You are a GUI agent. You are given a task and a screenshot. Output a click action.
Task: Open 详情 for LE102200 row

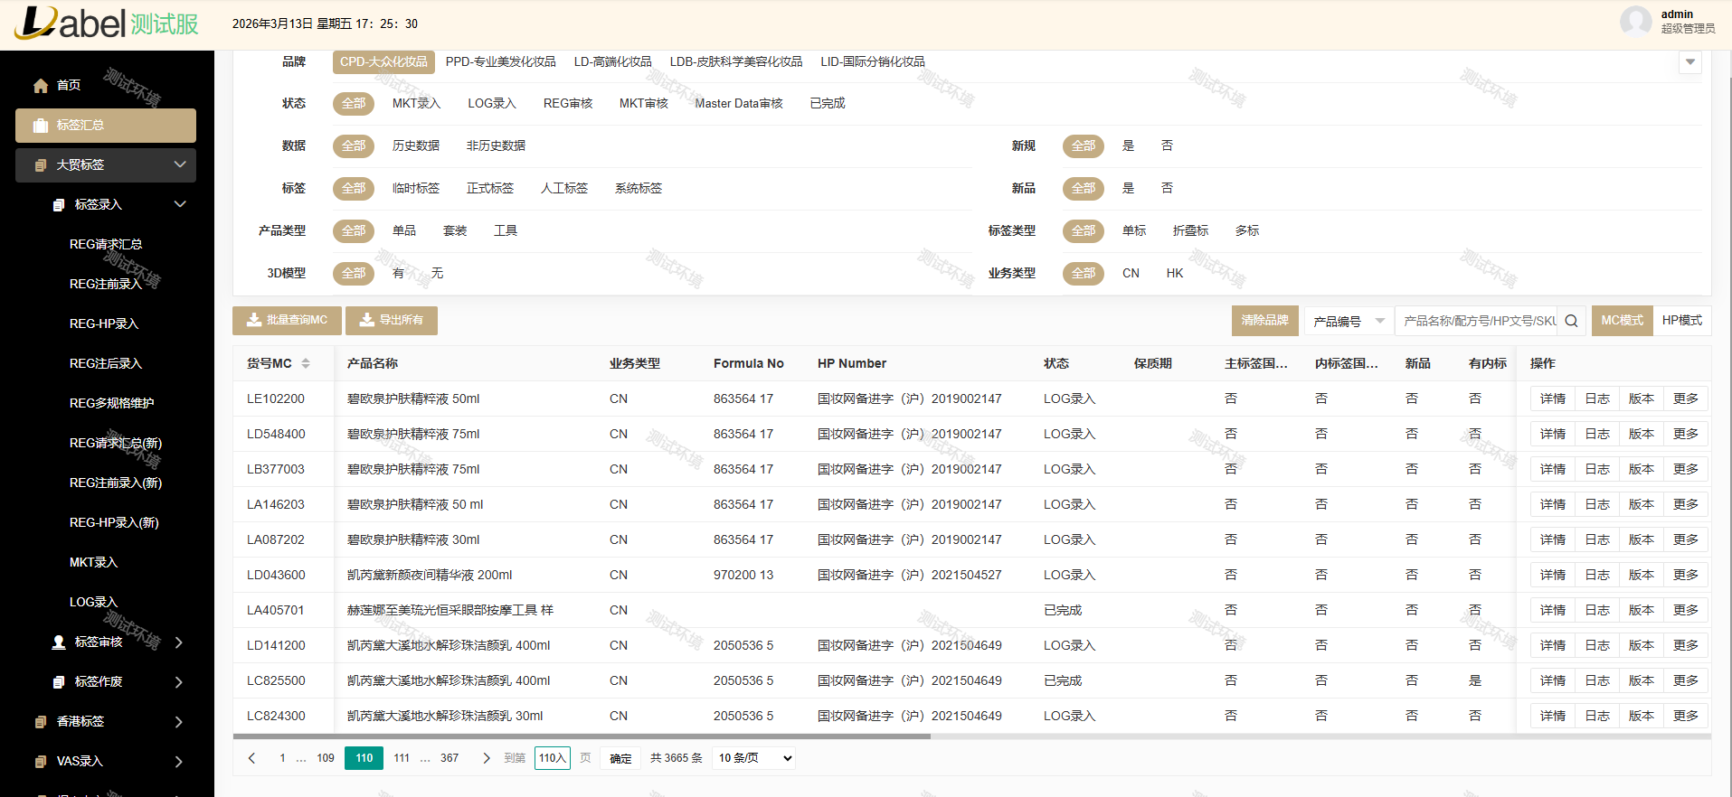pyautogui.click(x=1552, y=398)
